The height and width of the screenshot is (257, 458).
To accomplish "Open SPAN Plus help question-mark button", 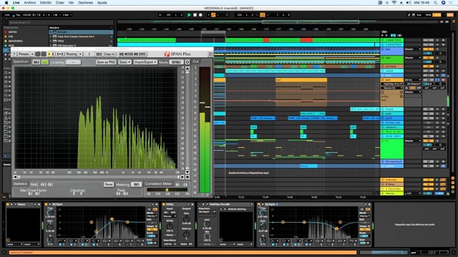I will pyautogui.click(x=14, y=54).
